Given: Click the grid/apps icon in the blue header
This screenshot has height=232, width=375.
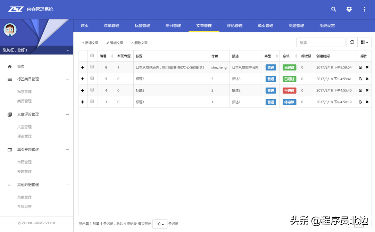Looking at the screenshot, I should (x=349, y=9).
